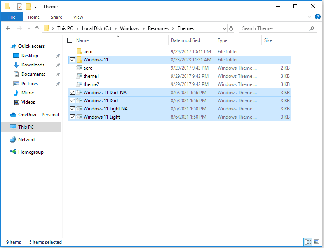Expand the chevron after Local Disk (C:) in path
This screenshot has width=324, height=248.
pos(115,28)
